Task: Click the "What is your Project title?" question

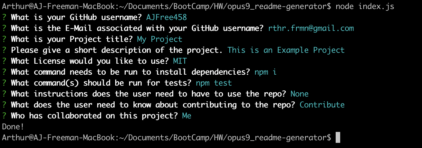Action: pos(72,39)
